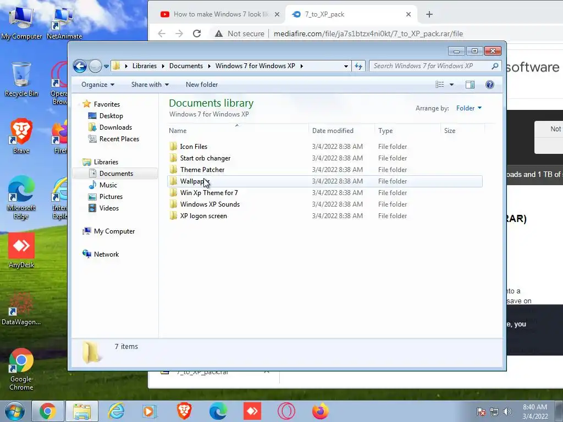The image size is (563, 422).
Task: Open the Arrange by Folder dropdown
Action: [x=469, y=108]
